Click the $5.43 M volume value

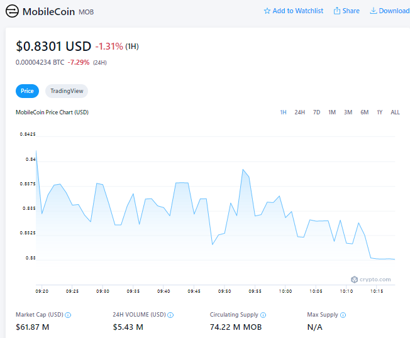tap(128, 327)
